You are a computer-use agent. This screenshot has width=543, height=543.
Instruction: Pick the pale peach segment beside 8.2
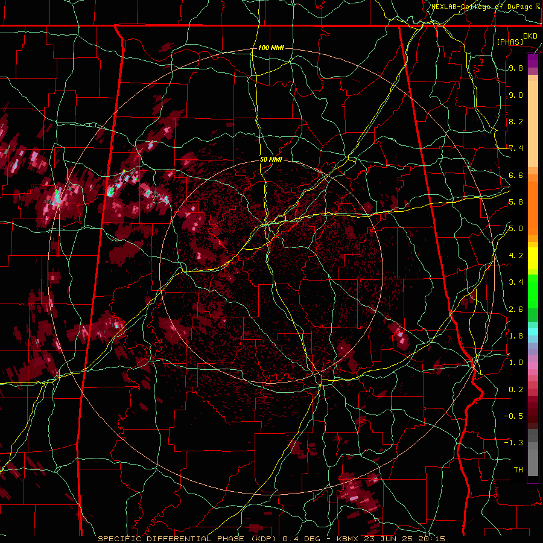533,123
